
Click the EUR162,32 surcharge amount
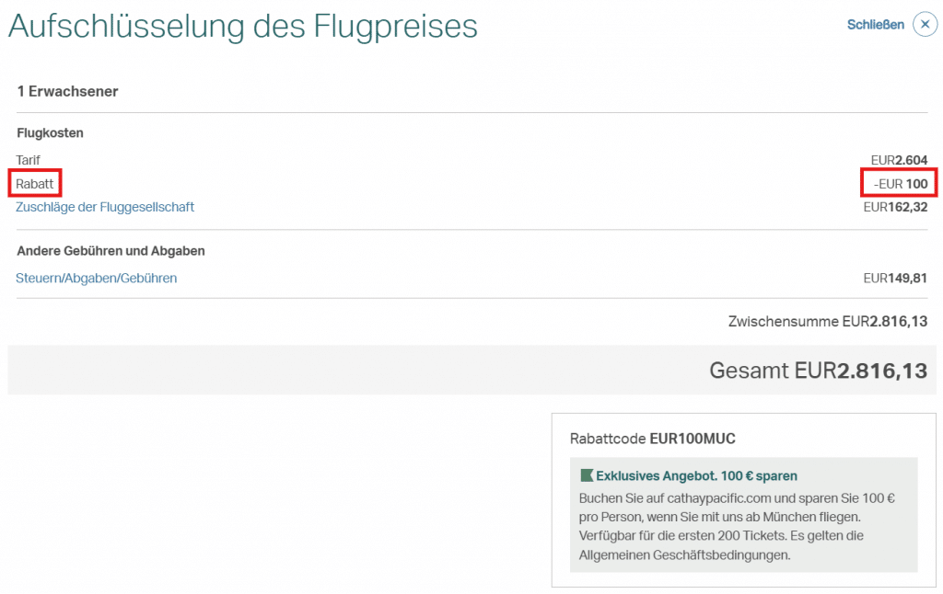tap(895, 207)
